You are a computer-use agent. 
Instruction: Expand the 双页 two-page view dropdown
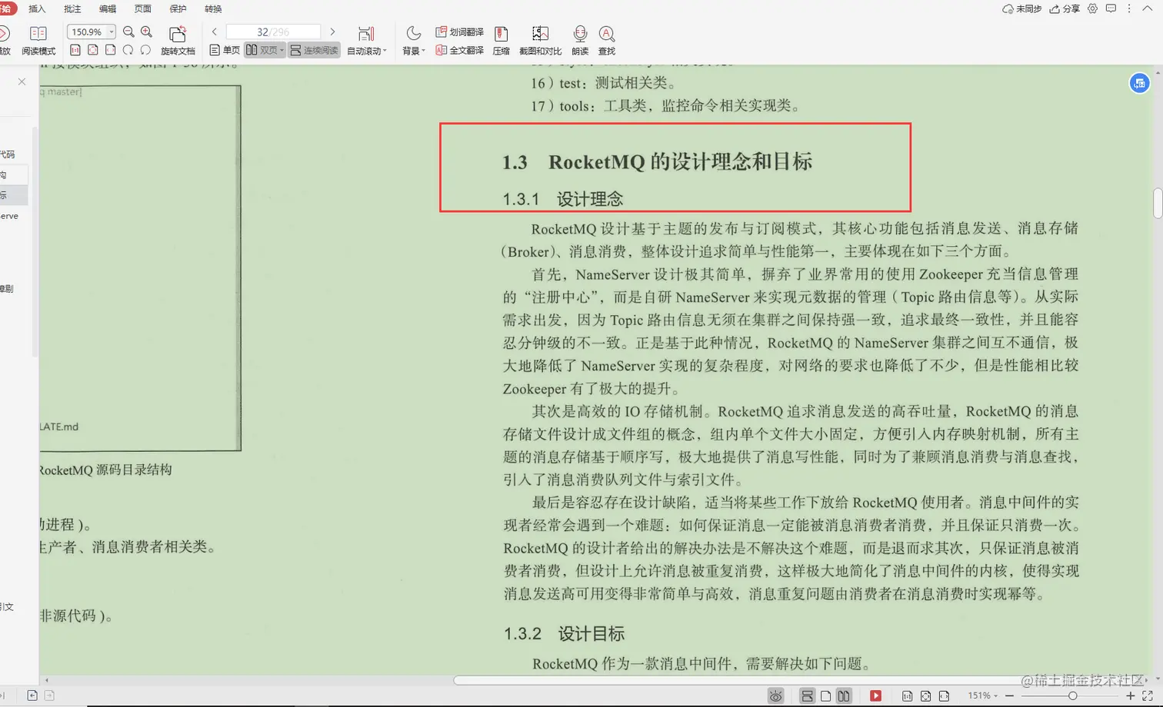click(x=265, y=50)
